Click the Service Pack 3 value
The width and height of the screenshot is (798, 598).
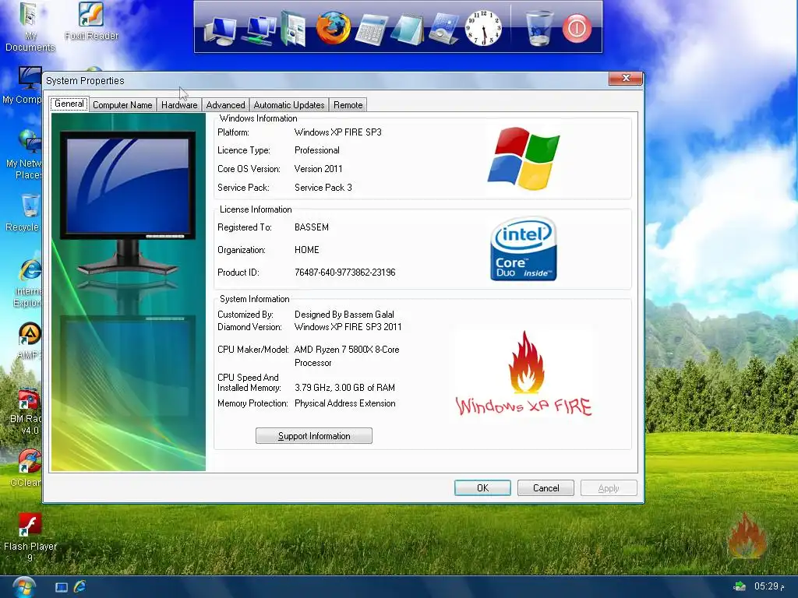pyautogui.click(x=323, y=187)
